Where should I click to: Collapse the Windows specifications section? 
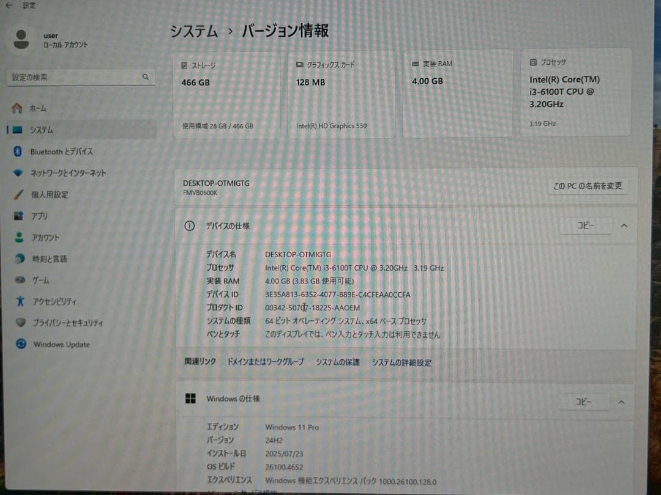621,402
